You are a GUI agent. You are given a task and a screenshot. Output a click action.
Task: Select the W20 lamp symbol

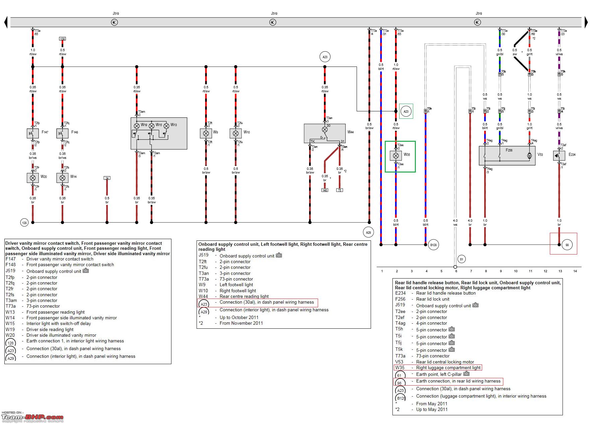(x=33, y=178)
